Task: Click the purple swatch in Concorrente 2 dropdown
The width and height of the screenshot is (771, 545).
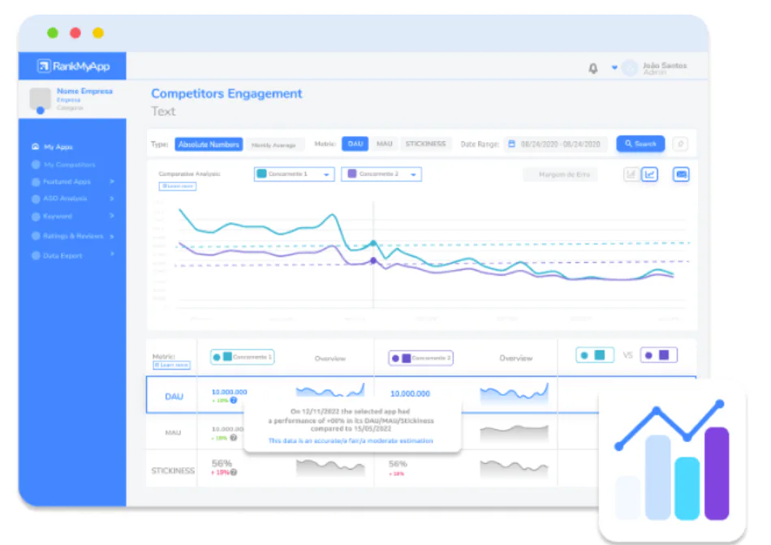Action: point(352,174)
